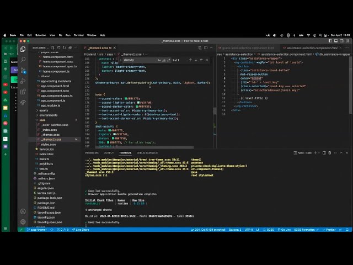Open the Explorer view in activity bar

[23, 49]
